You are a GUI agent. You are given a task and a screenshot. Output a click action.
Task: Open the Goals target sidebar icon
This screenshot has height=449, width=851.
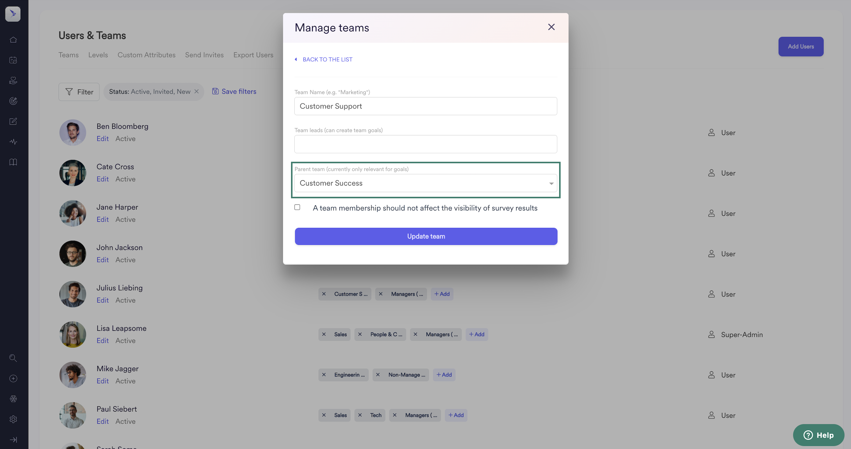[13, 101]
